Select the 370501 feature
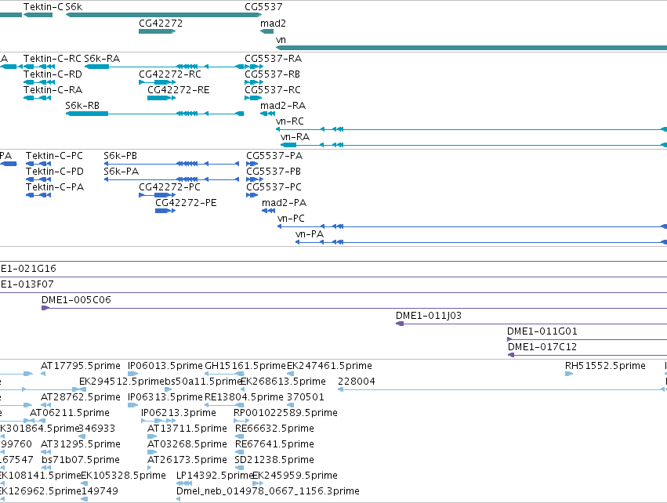 291,406
